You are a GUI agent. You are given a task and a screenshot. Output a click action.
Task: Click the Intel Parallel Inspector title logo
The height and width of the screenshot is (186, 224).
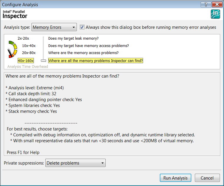(x=15, y=14)
